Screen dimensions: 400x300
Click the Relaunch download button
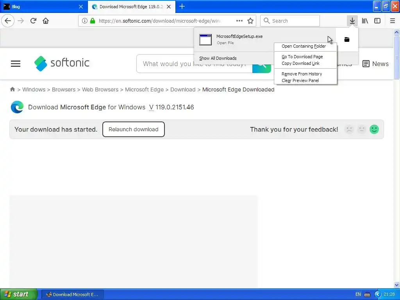134,129
